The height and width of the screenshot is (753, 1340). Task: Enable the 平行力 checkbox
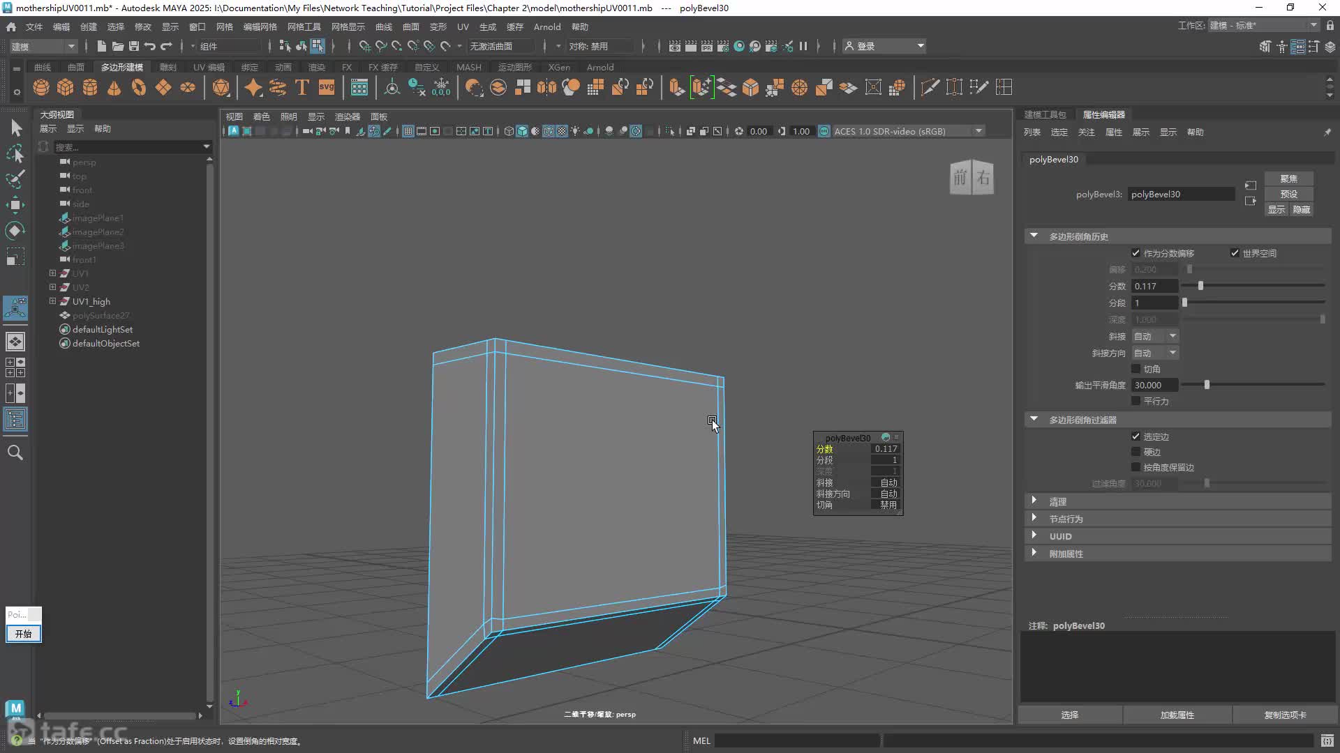coord(1136,401)
